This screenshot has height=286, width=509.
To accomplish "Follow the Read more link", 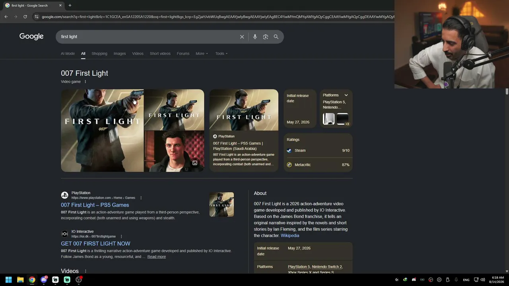I will coord(157,257).
